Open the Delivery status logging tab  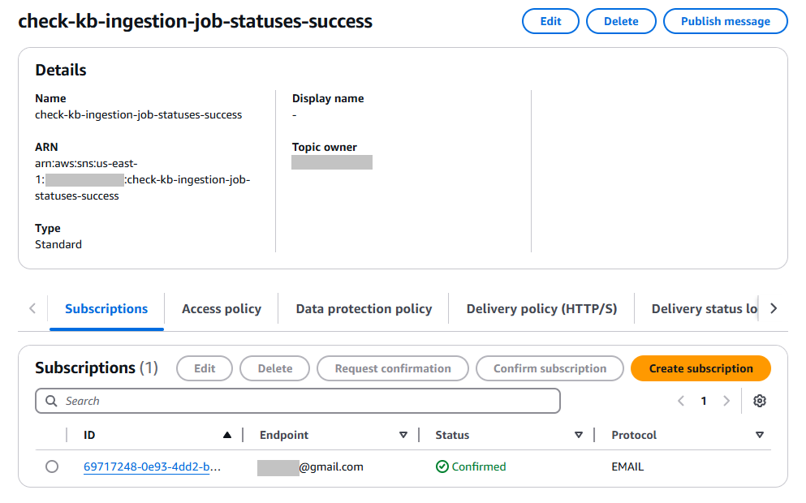(x=705, y=309)
